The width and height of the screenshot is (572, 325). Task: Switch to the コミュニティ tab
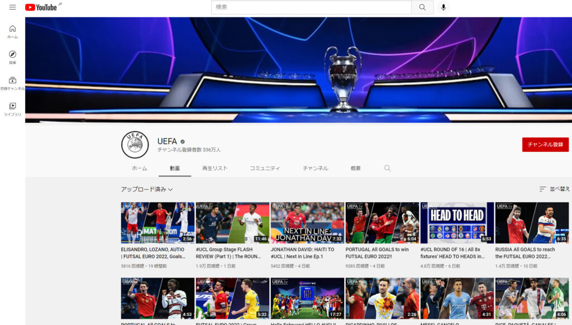(x=265, y=168)
